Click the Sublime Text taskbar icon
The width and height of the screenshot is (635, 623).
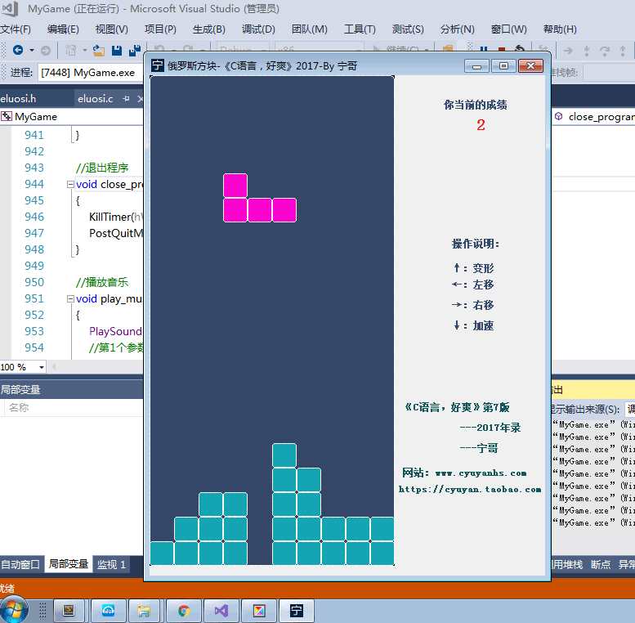tap(69, 611)
